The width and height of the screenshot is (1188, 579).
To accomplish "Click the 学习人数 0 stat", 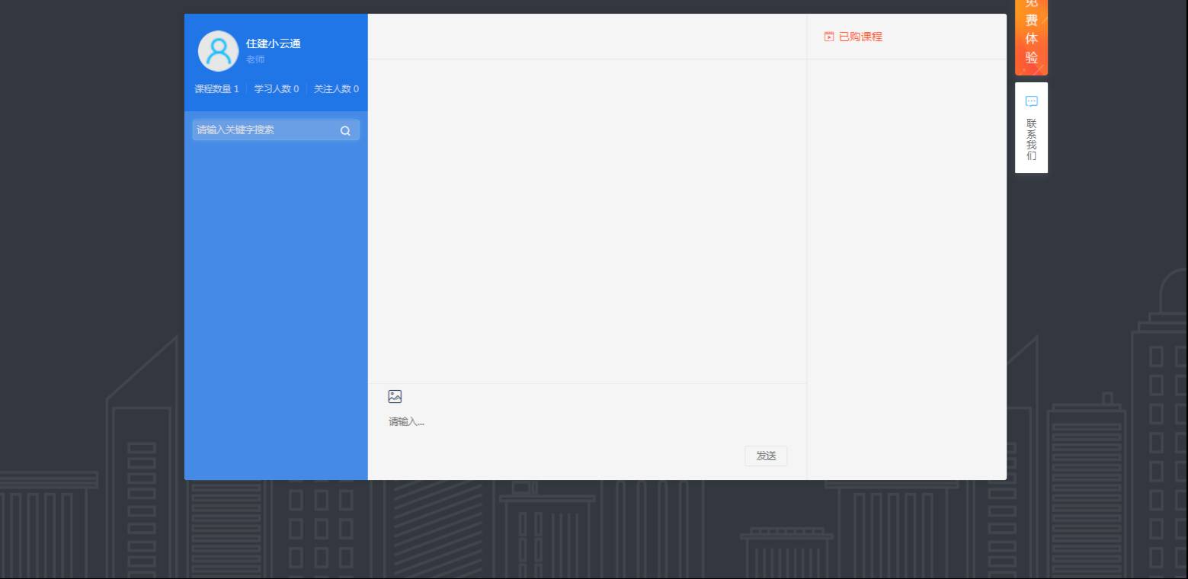I will [276, 89].
